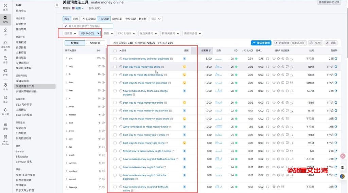The height and width of the screenshot is (193, 348).
Task: Toggle visibility eye for 'way' group
Action: [103, 66]
